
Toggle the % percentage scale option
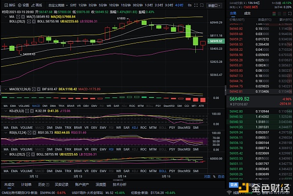point(214,176)
